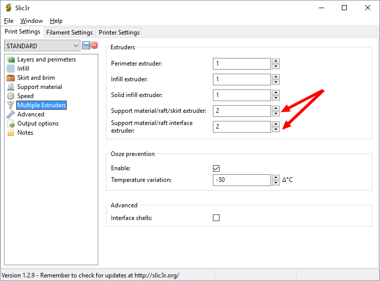The width and height of the screenshot is (380, 281).
Task: Open the Notes page
Action: tap(25, 133)
